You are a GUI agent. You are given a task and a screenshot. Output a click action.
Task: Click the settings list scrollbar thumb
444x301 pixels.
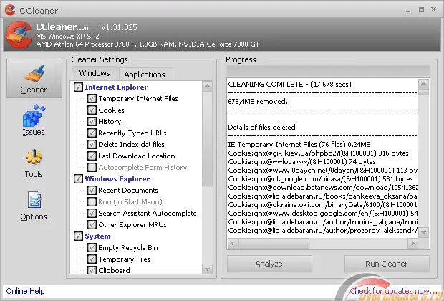tap(207, 138)
